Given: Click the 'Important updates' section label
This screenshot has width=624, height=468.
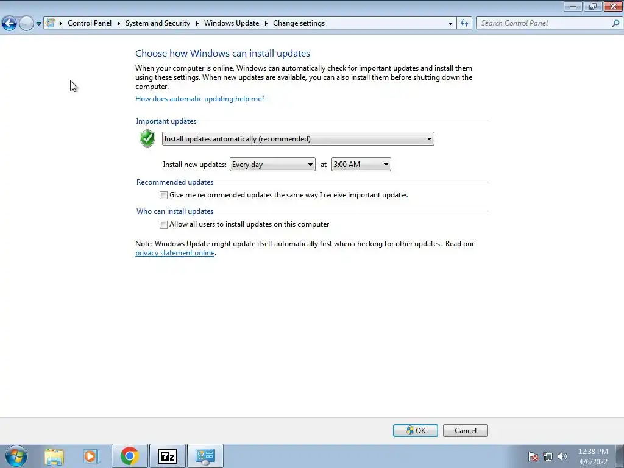Looking at the screenshot, I should click(166, 121).
